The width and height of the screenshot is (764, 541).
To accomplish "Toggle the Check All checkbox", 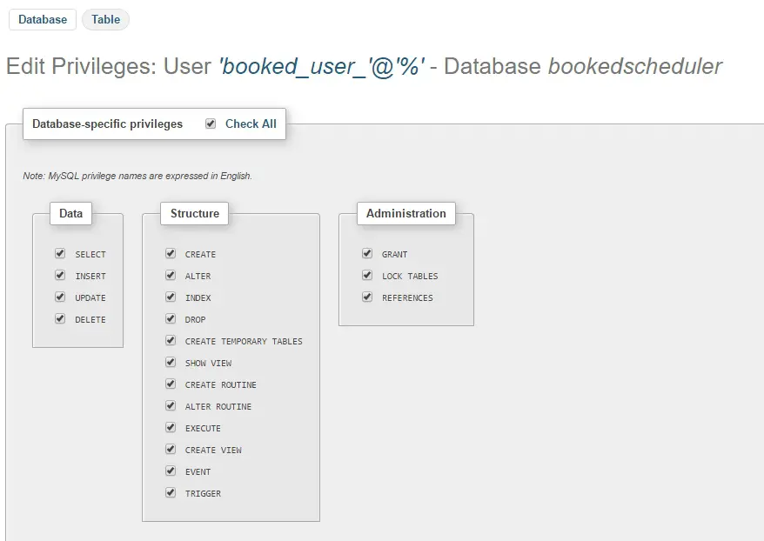I will 211,124.
